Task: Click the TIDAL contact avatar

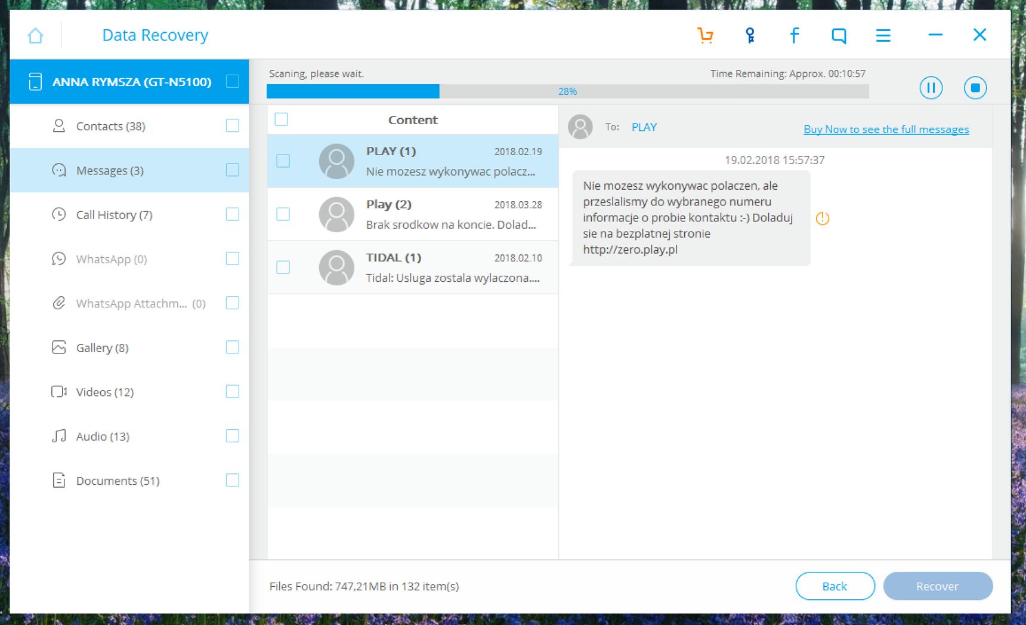Action: (336, 267)
